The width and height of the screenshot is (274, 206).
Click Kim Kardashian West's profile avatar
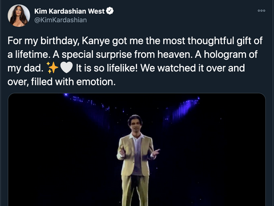[19, 15]
